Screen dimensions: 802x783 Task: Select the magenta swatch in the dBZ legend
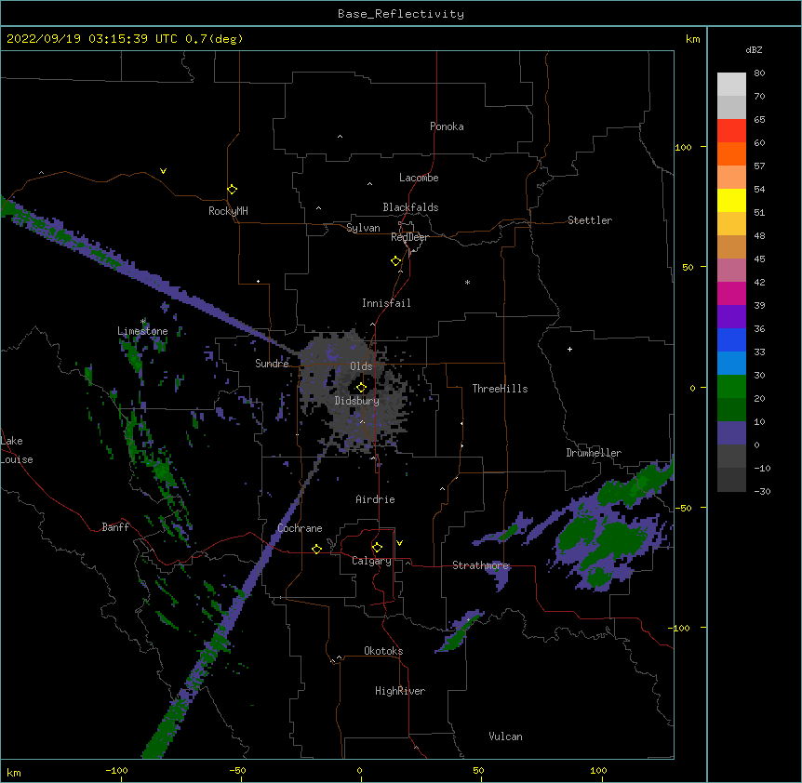click(x=731, y=293)
